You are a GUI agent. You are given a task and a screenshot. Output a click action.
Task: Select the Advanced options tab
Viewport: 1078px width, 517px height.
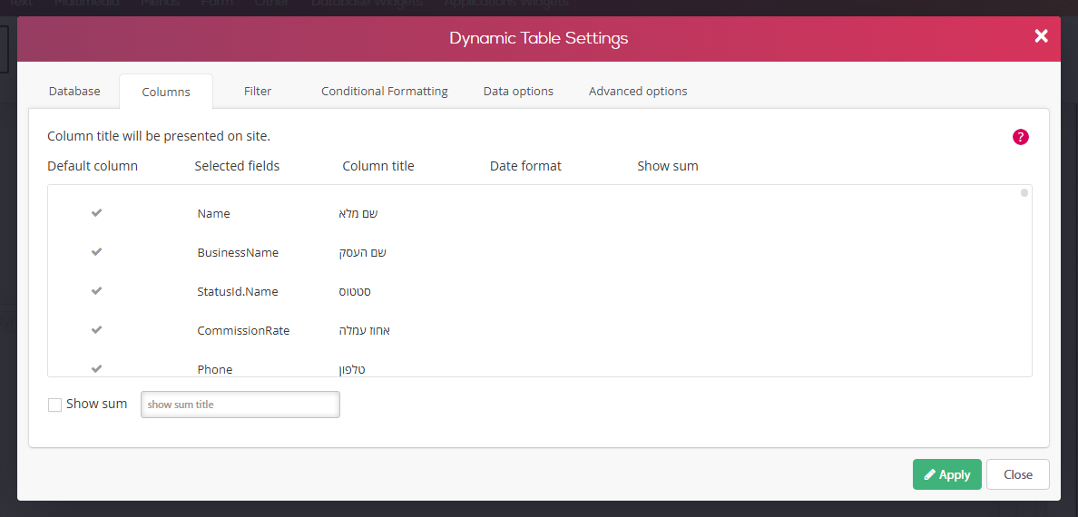pos(638,91)
